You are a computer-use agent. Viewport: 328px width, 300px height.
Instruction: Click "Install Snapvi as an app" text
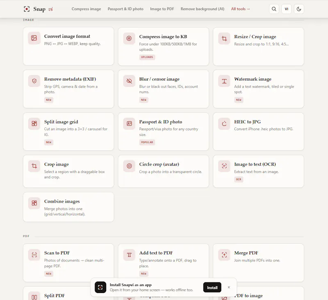tap(131, 285)
